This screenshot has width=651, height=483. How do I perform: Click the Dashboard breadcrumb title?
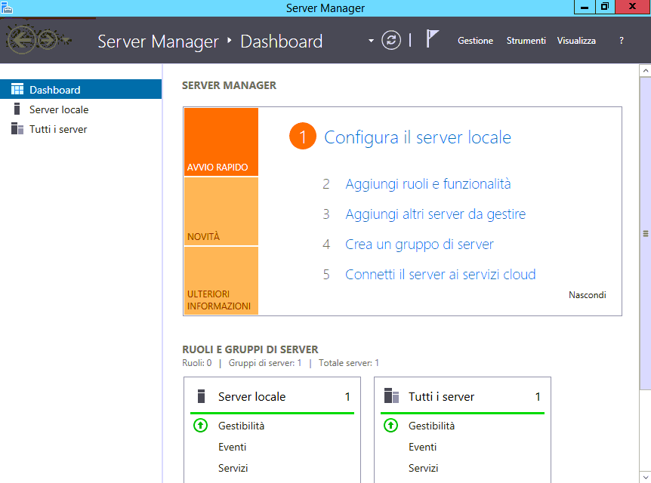click(x=282, y=41)
